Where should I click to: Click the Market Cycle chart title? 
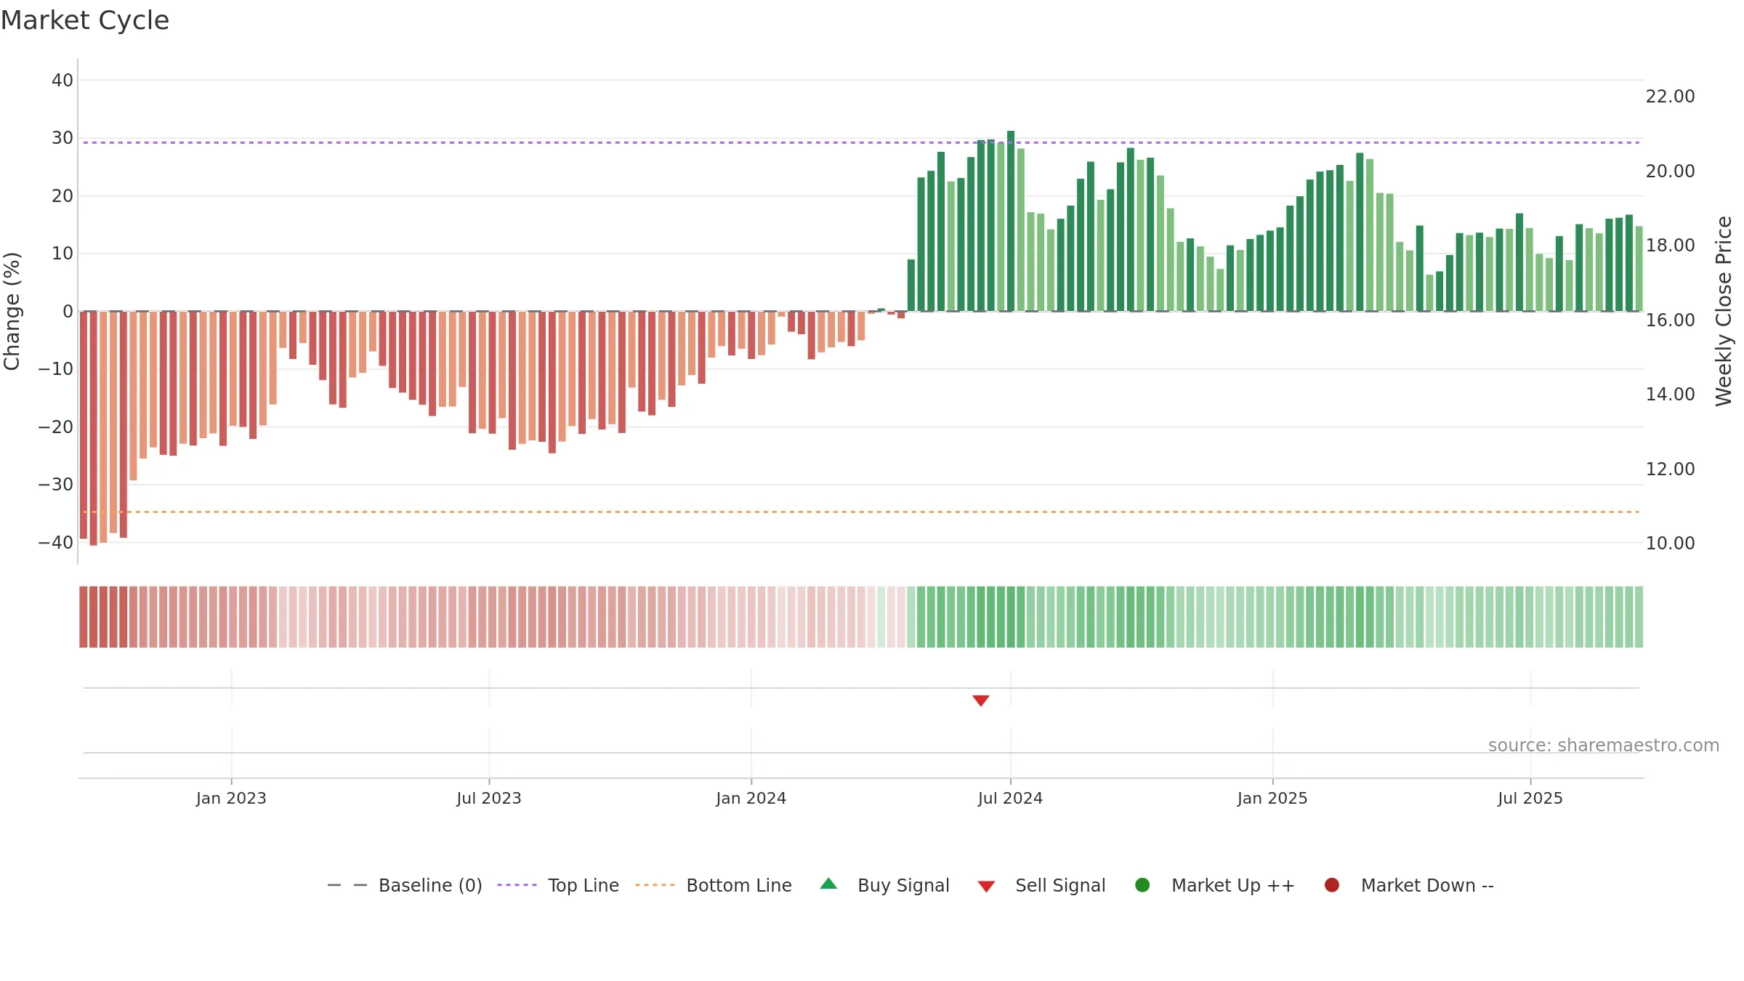click(85, 20)
